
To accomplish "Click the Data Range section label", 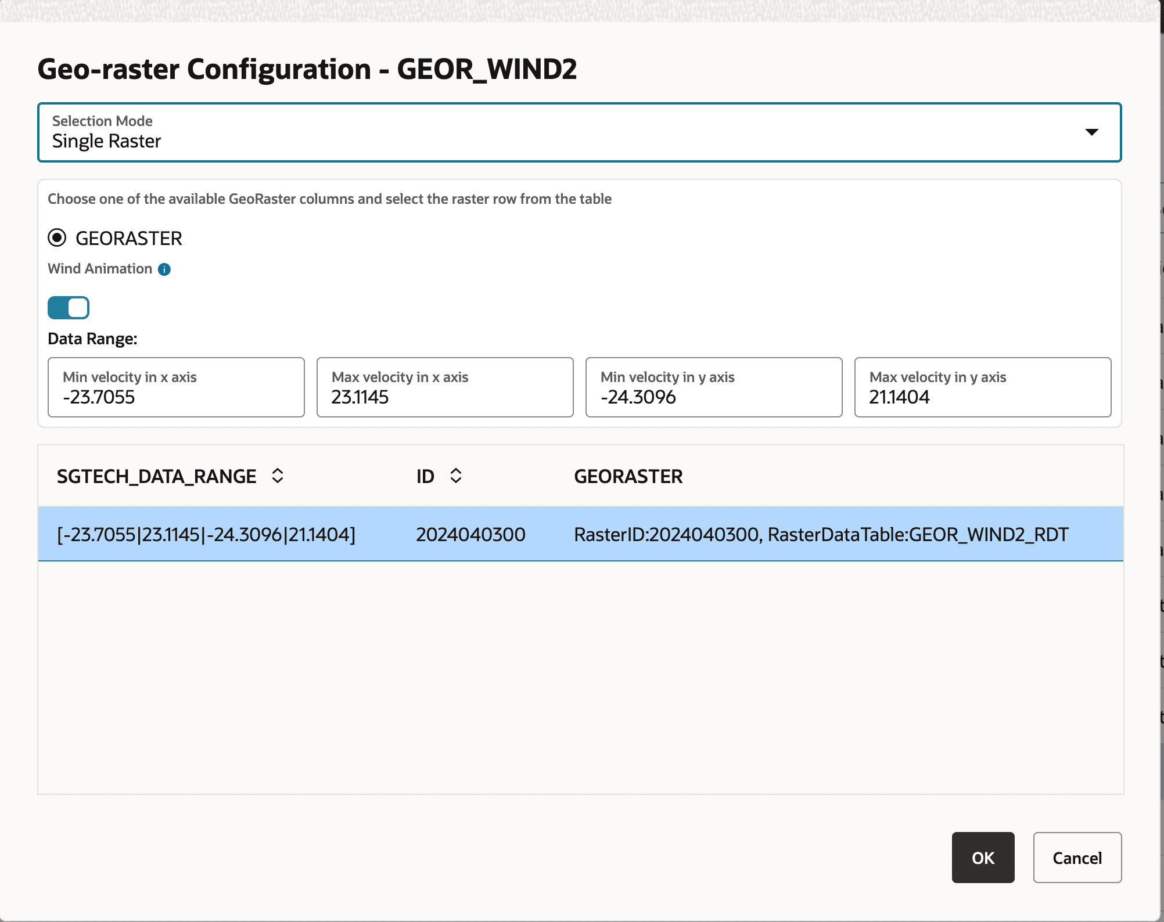I will click(x=92, y=338).
